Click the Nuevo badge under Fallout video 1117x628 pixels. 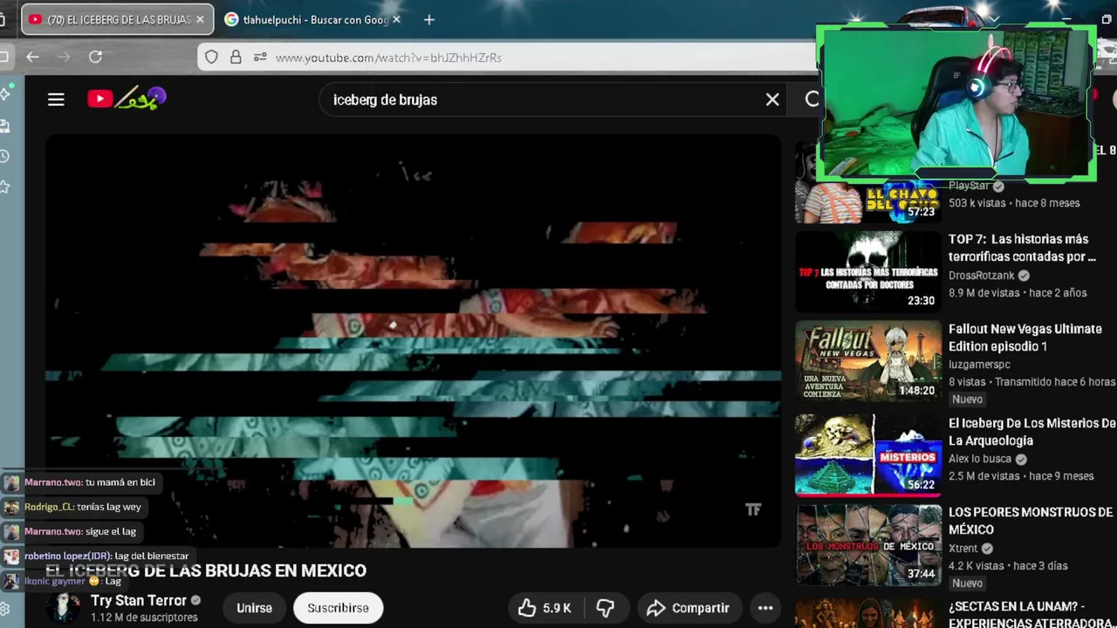(x=967, y=399)
